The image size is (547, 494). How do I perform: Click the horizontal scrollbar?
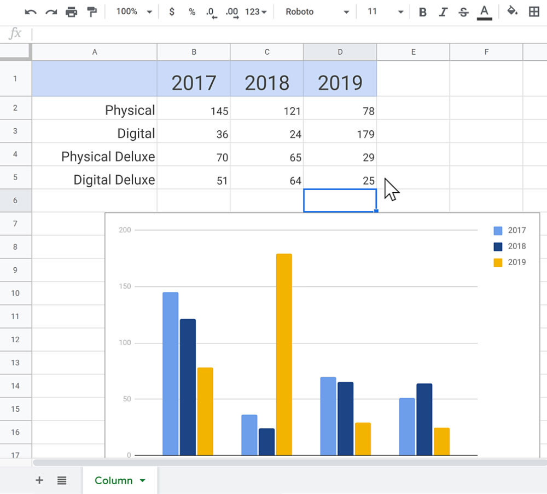click(x=289, y=463)
